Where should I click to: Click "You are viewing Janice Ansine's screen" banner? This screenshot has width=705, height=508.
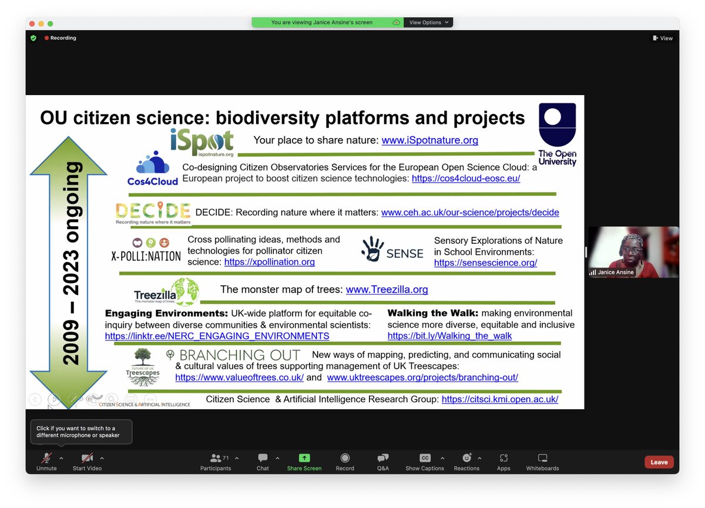click(322, 22)
